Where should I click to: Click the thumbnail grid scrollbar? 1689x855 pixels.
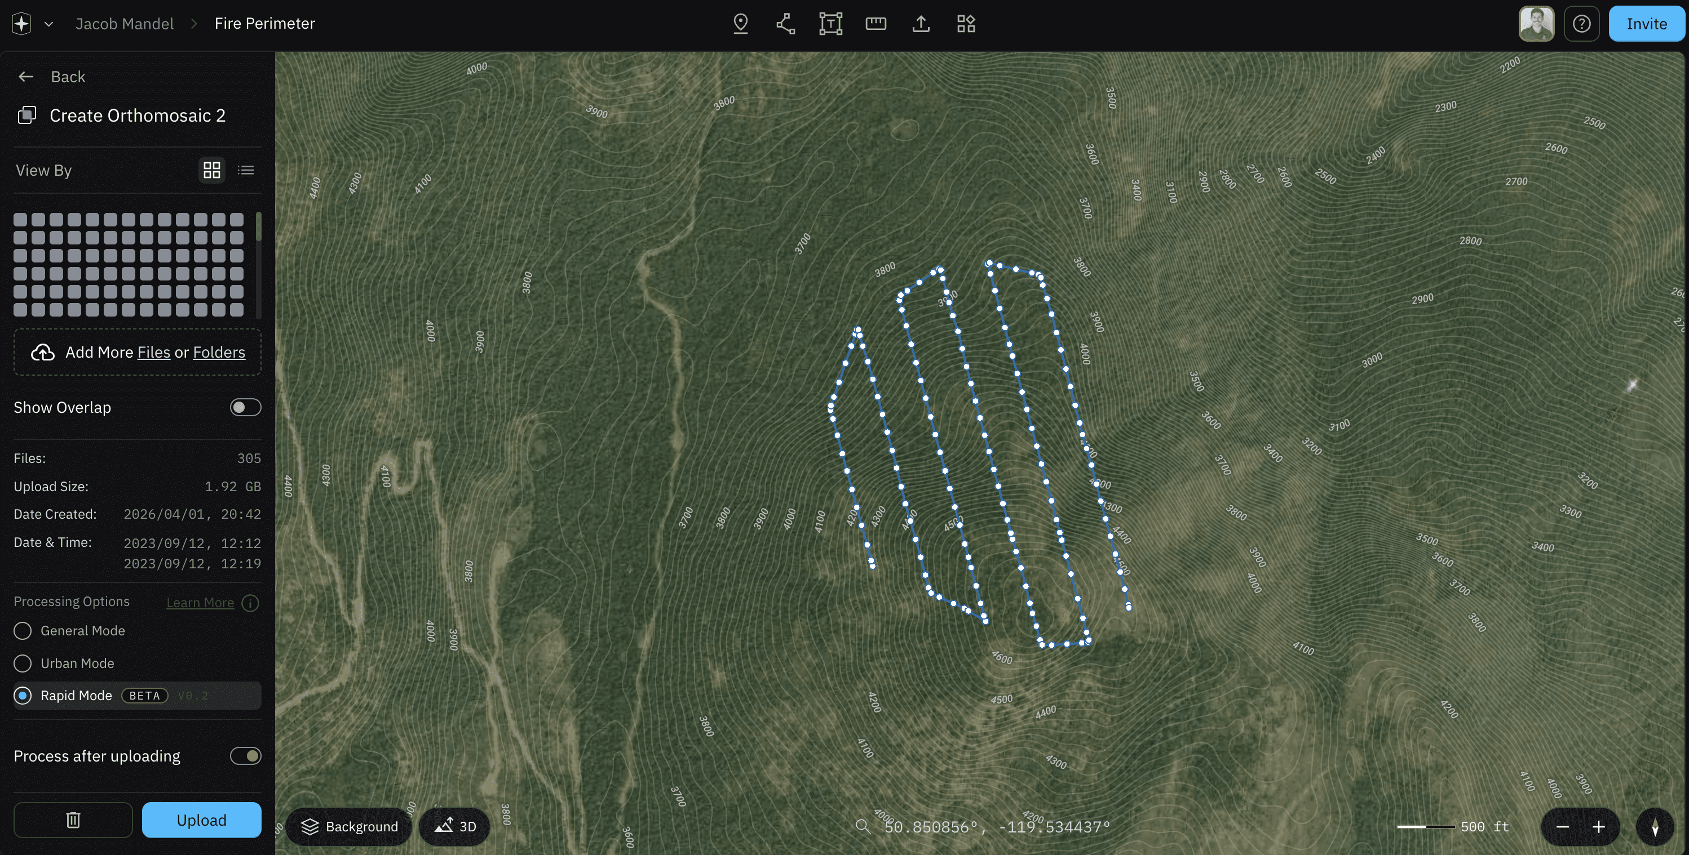pos(258,226)
